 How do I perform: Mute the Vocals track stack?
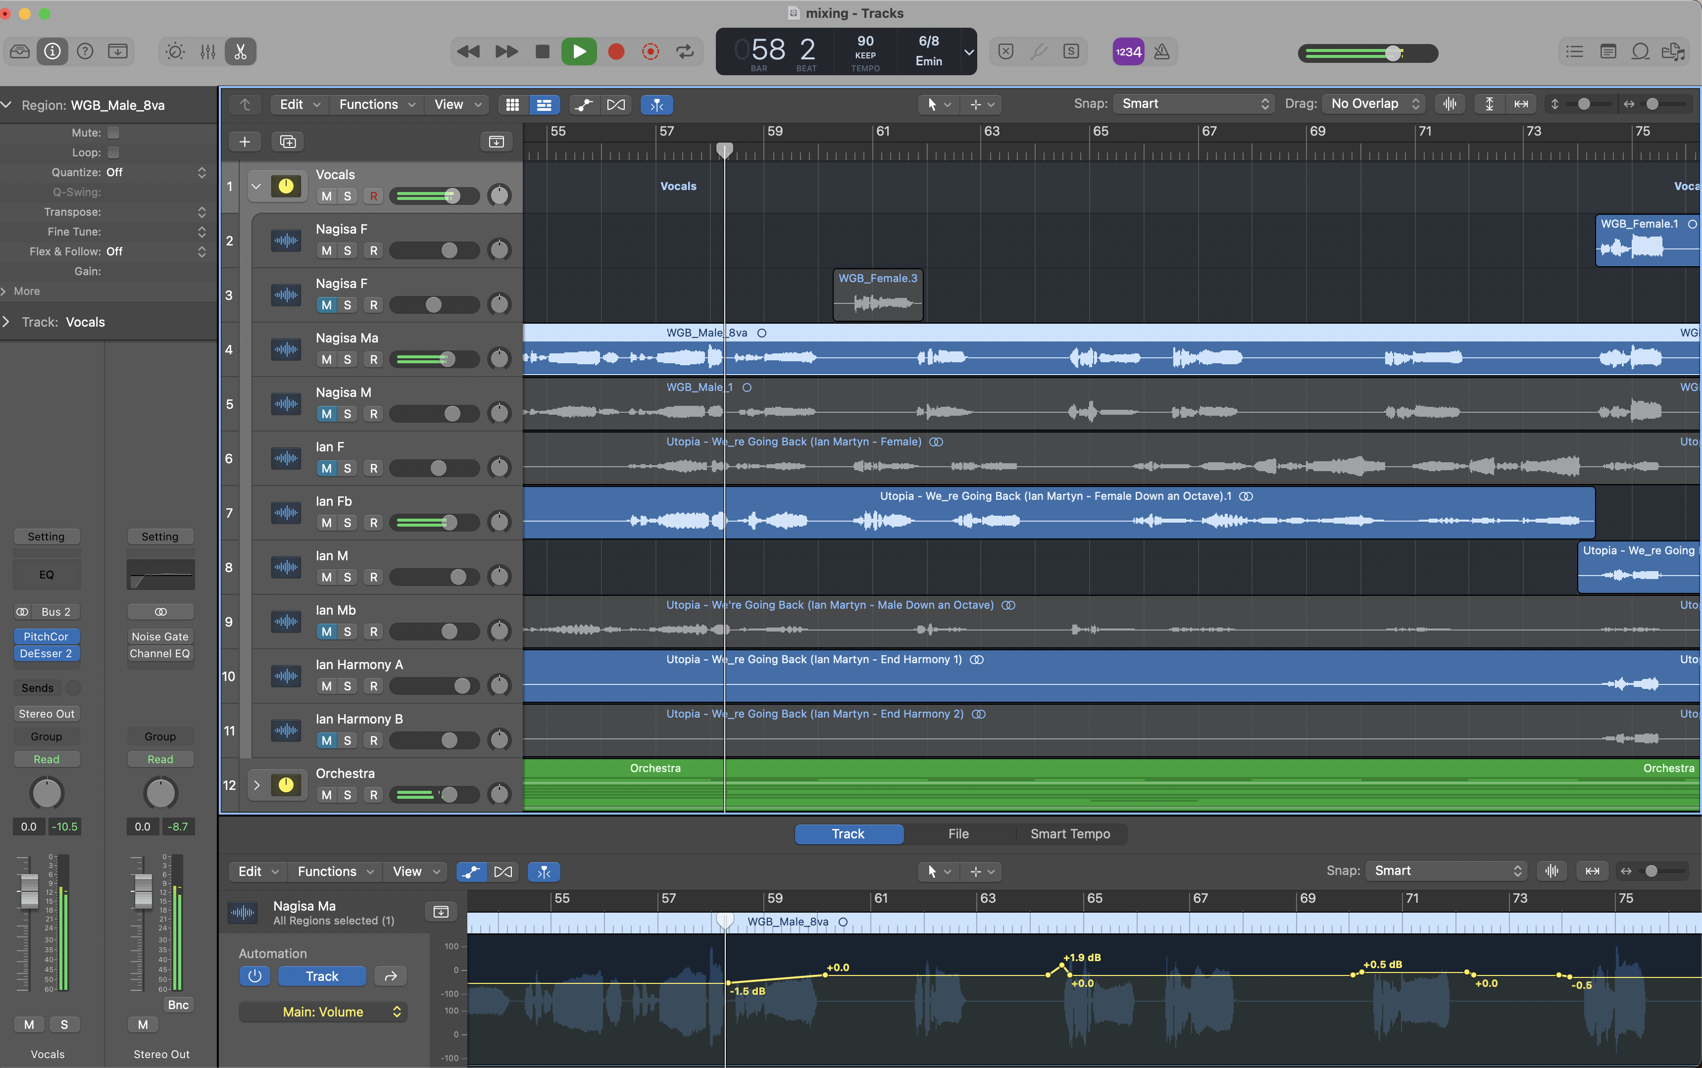click(x=326, y=196)
